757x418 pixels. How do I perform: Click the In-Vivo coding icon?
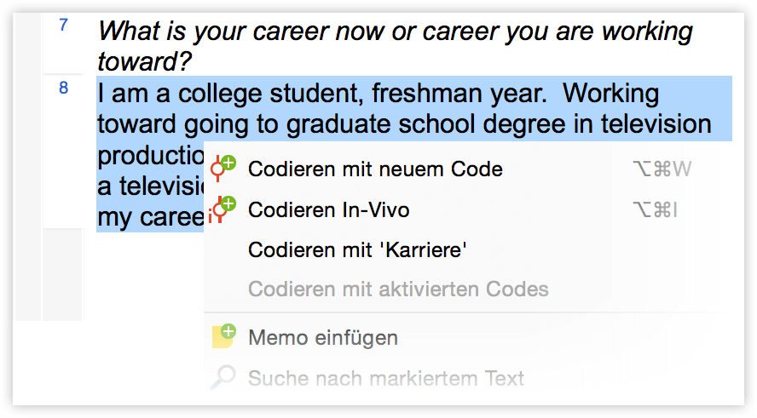tap(222, 209)
